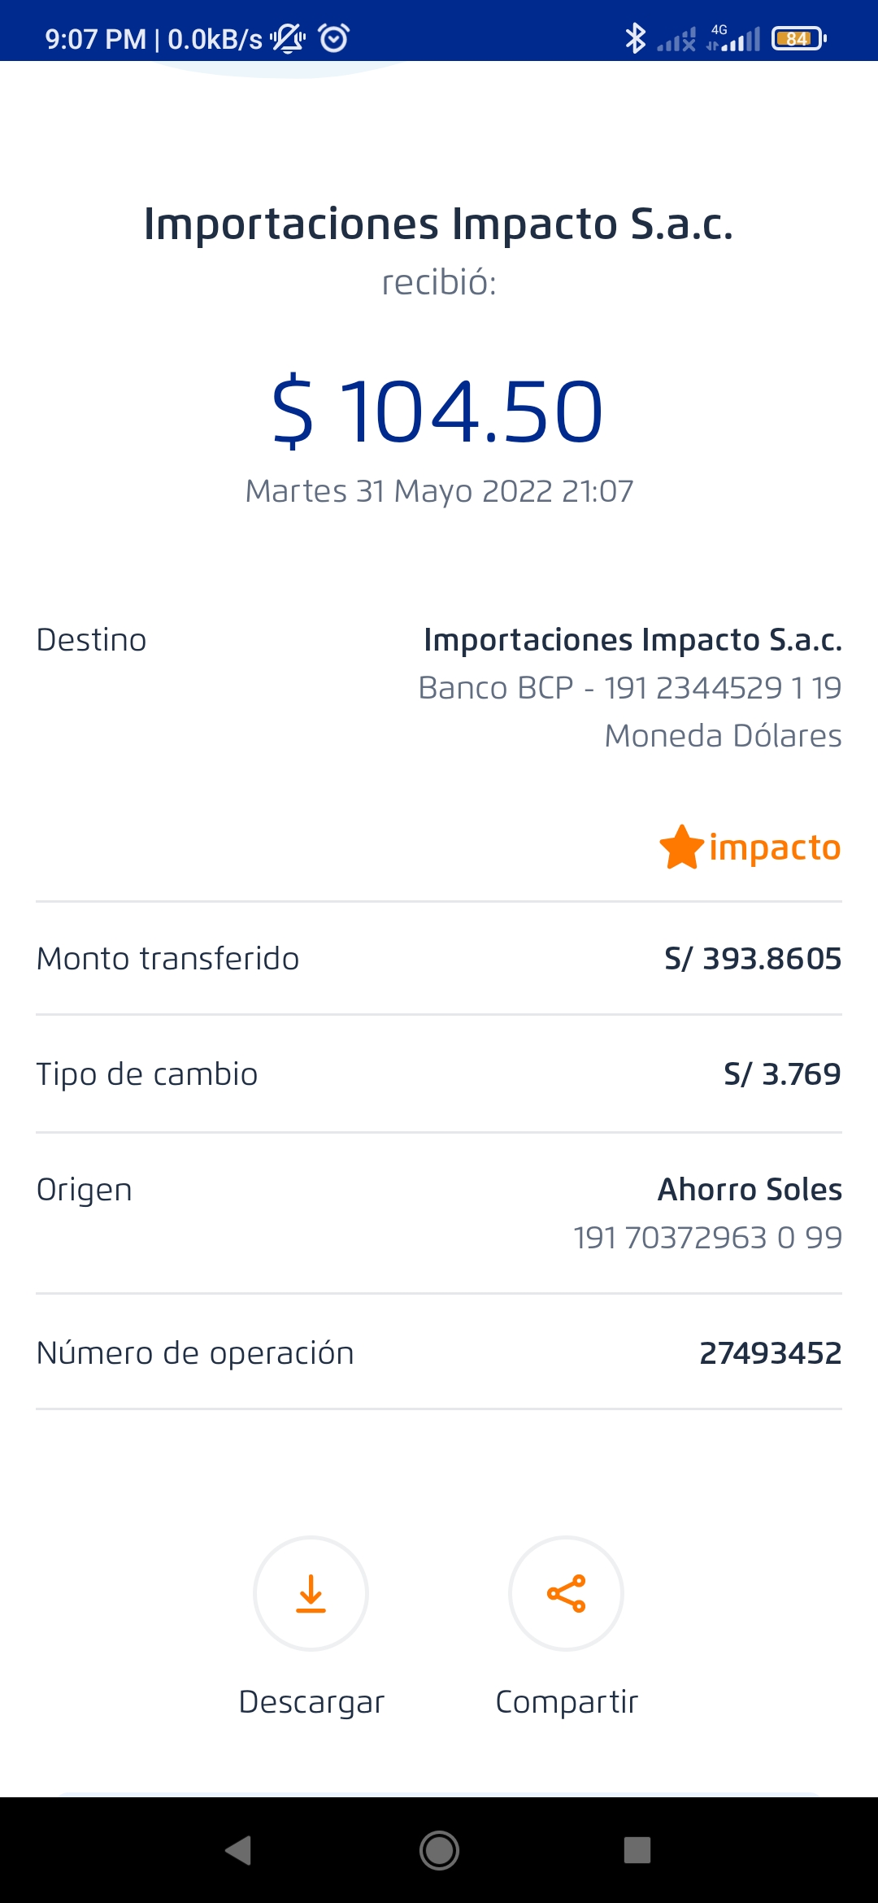
Task: Tap the Monto transferido value S/ 393.8605
Action: coord(752,959)
